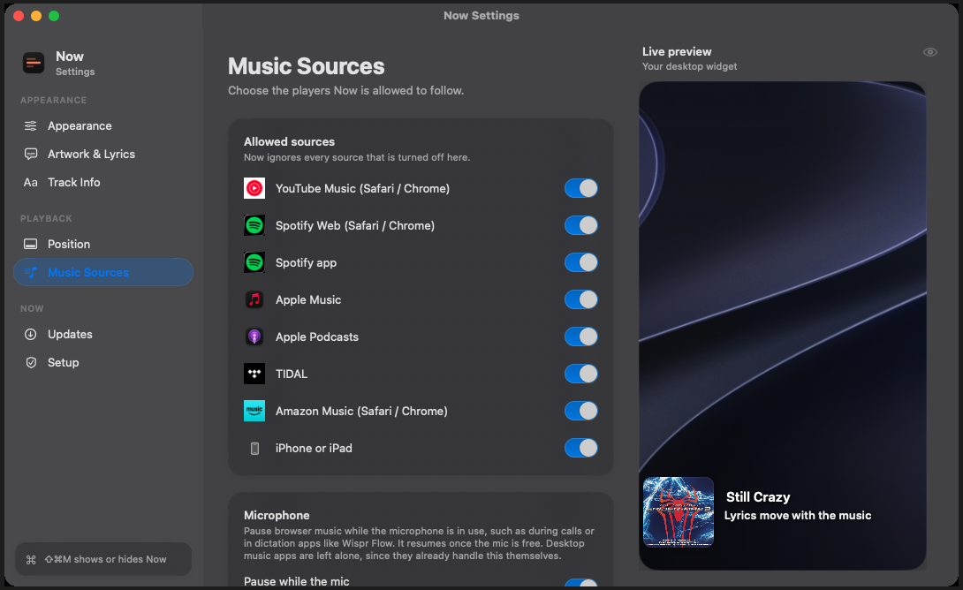Click the YouTube Music (Safari / Chrome) label
The height and width of the screenshot is (590, 963).
(362, 188)
